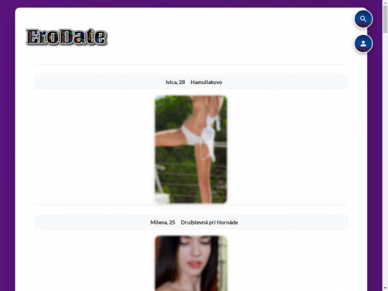The width and height of the screenshot is (388, 291).
Task: Click the white space beside the logo
Action: (226, 38)
